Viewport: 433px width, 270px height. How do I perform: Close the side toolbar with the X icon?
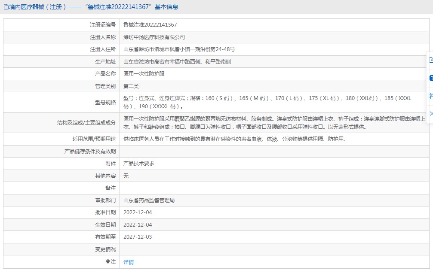click(x=431, y=114)
